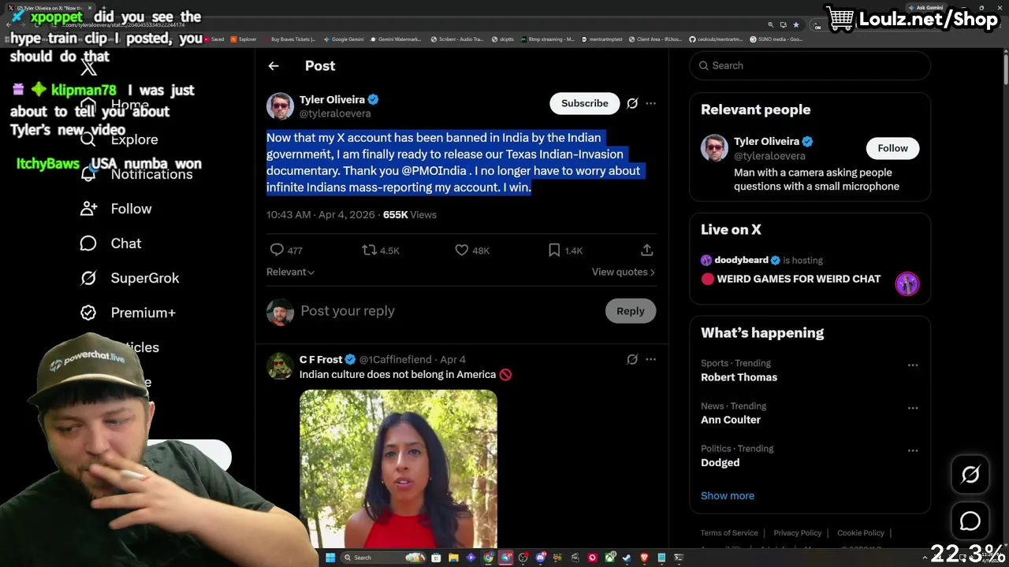This screenshot has height=567, width=1009.
Task: Open more options for Dodged trend
Action: coord(913,450)
